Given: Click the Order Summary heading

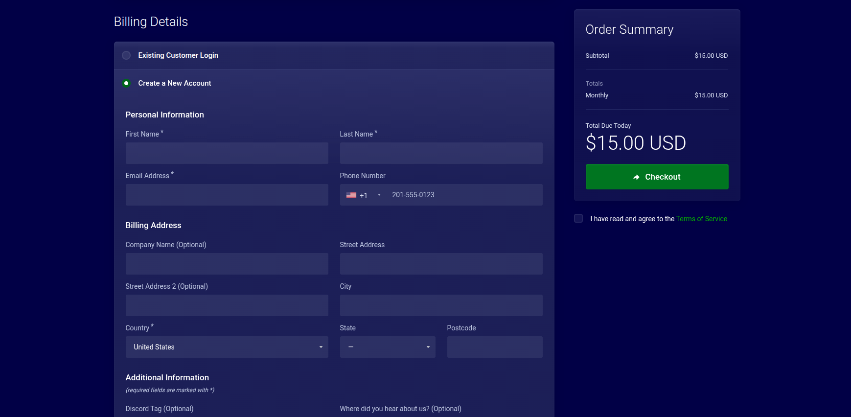Looking at the screenshot, I should click(x=629, y=29).
